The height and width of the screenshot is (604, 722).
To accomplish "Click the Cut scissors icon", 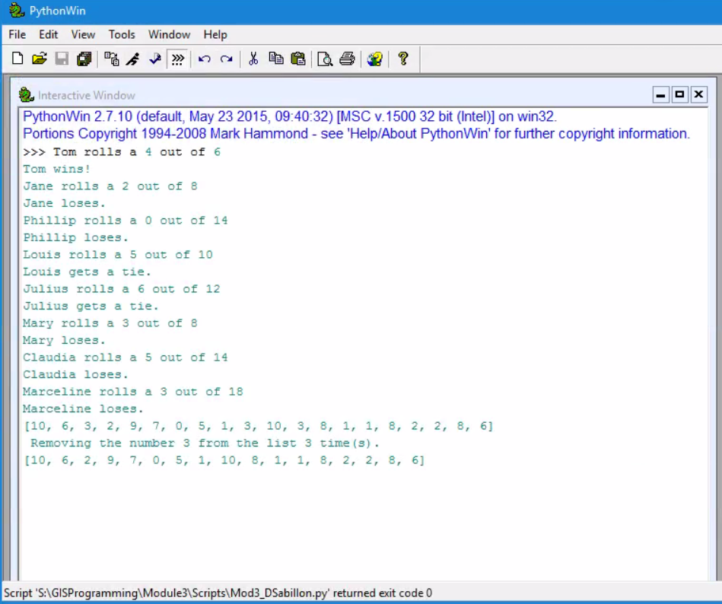I will point(253,59).
